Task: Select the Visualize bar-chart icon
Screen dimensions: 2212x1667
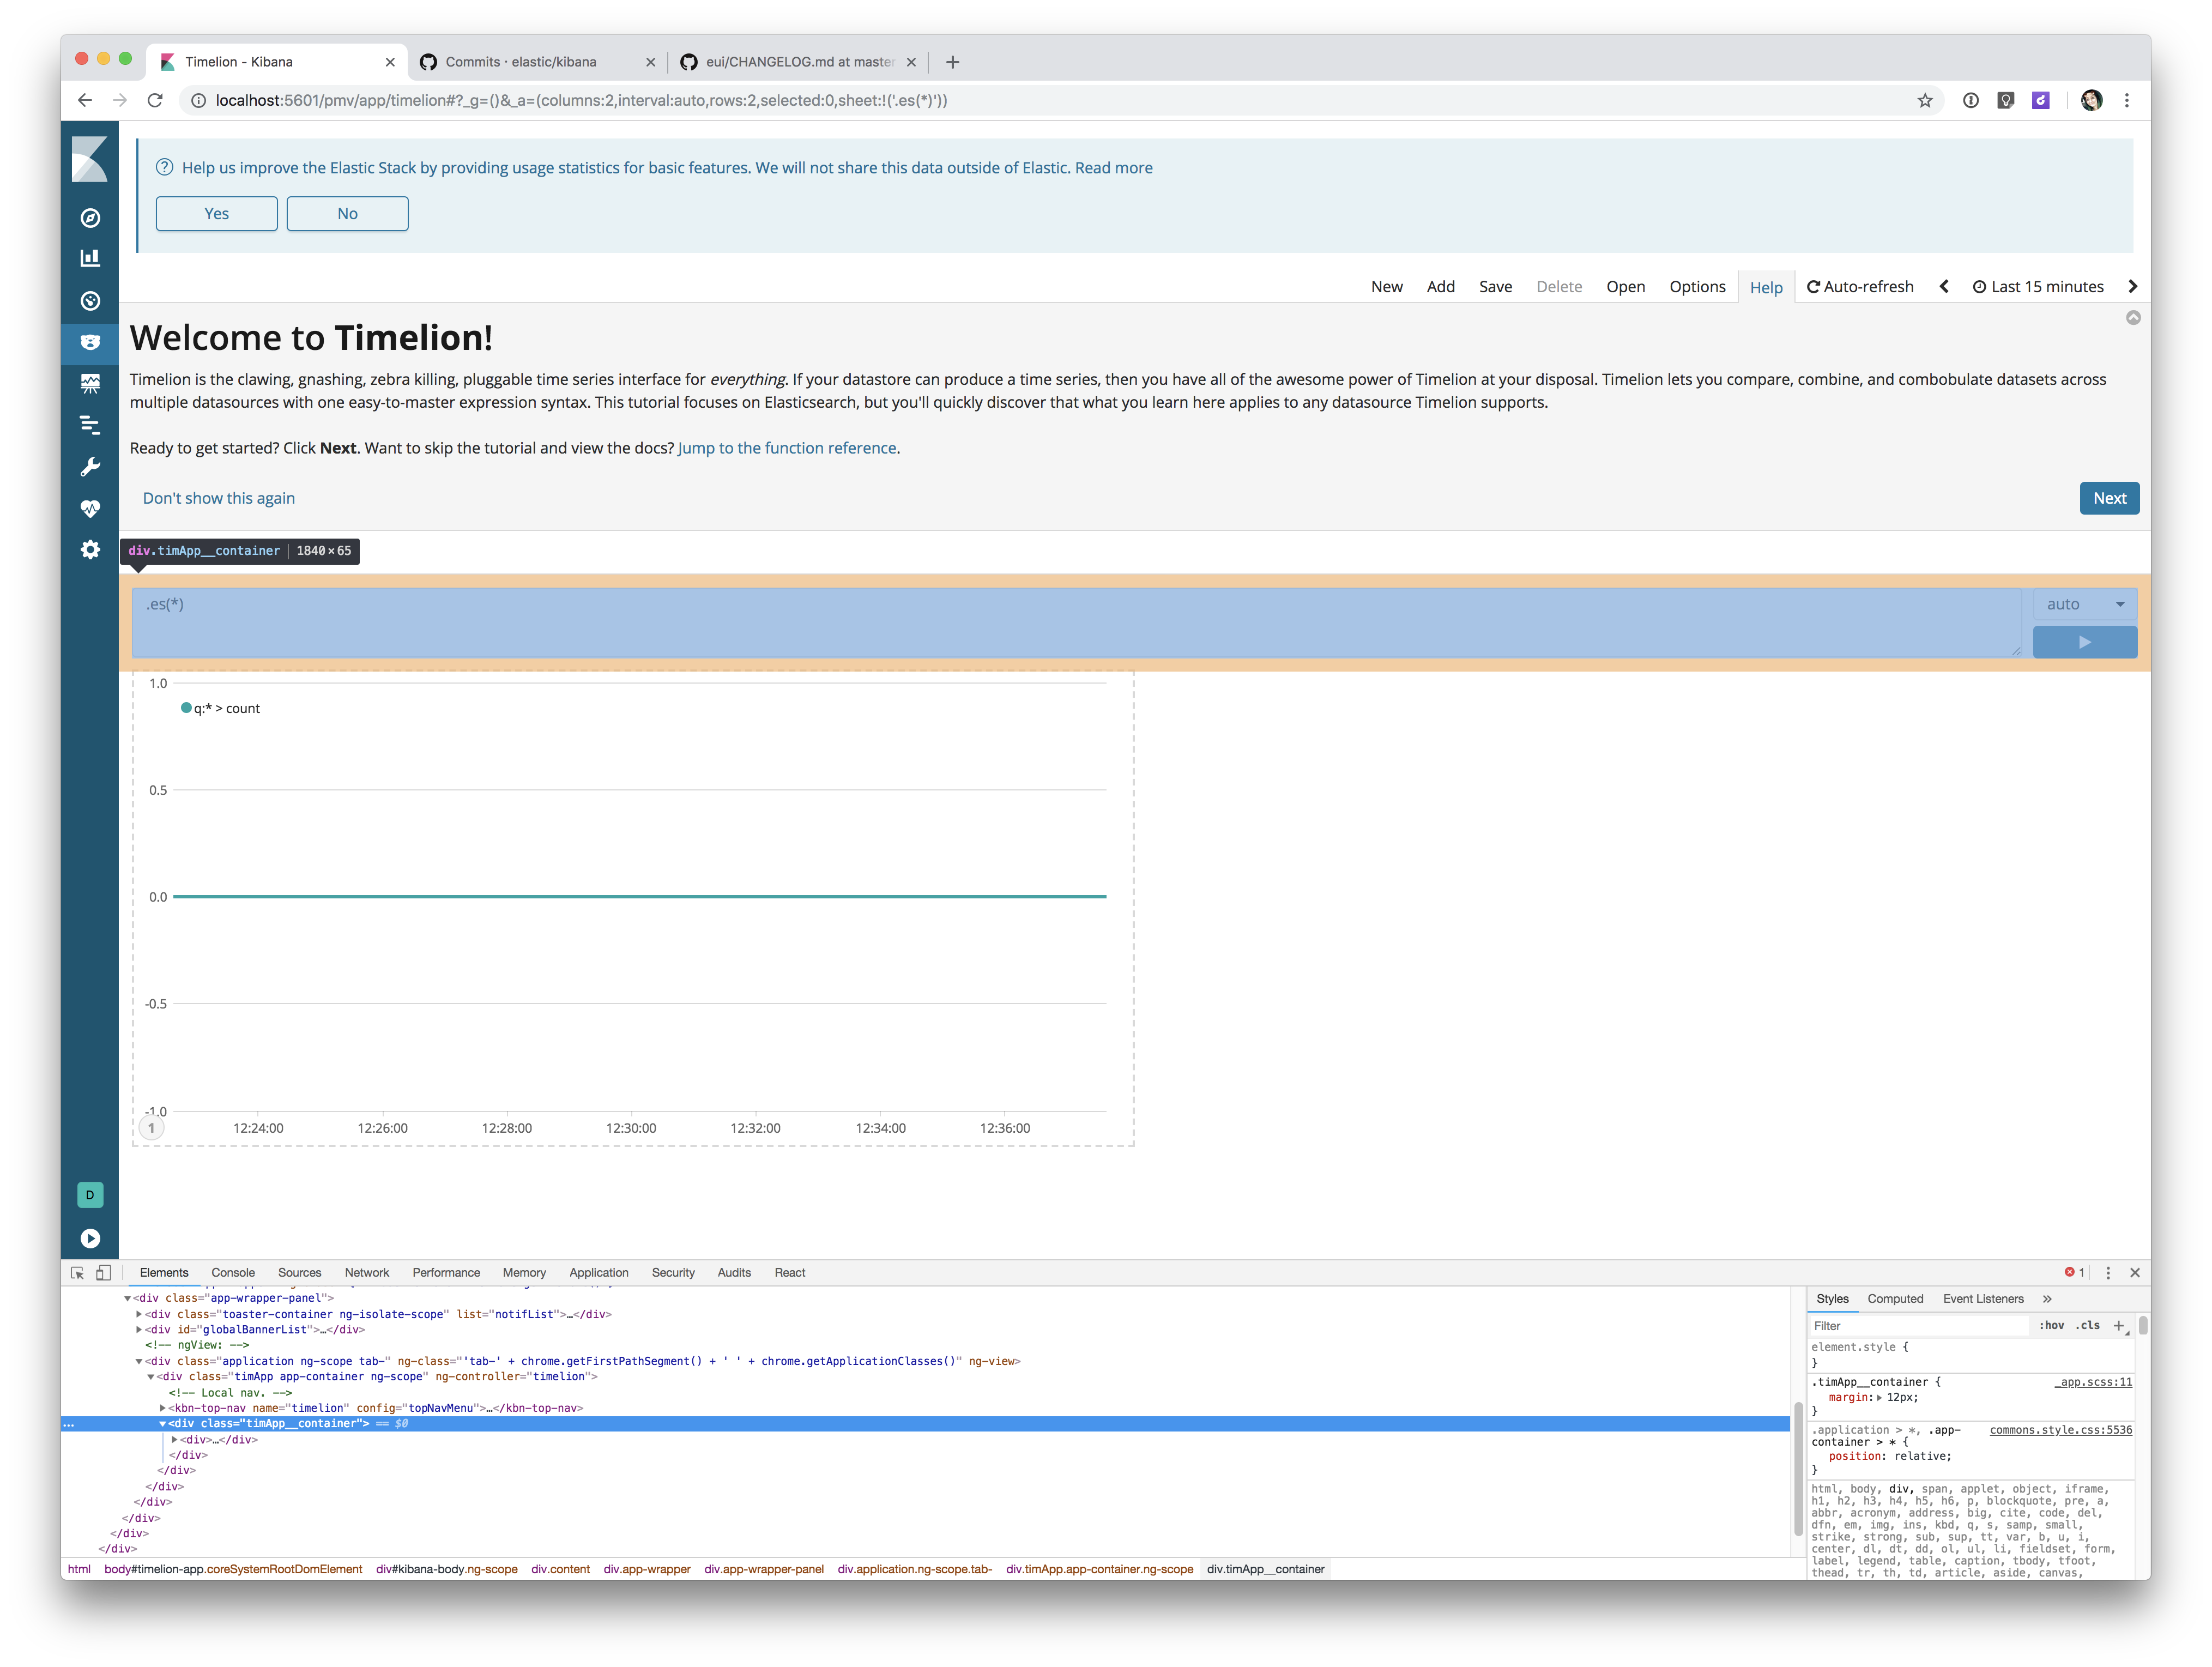Action: pos(90,257)
